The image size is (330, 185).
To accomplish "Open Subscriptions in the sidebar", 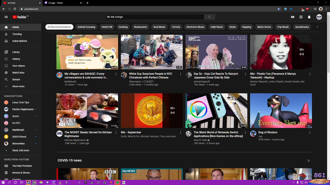I will [21, 41].
